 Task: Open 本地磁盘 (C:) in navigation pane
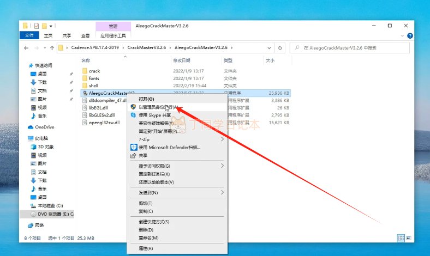point(46,206)
